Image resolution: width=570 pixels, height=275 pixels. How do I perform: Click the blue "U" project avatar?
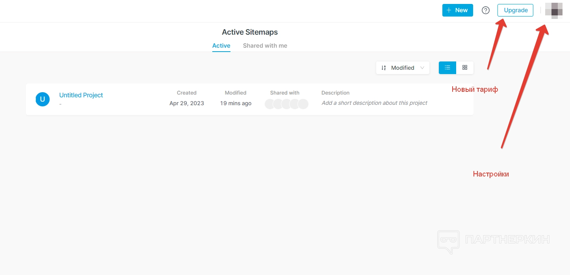(x=43, y=99)
